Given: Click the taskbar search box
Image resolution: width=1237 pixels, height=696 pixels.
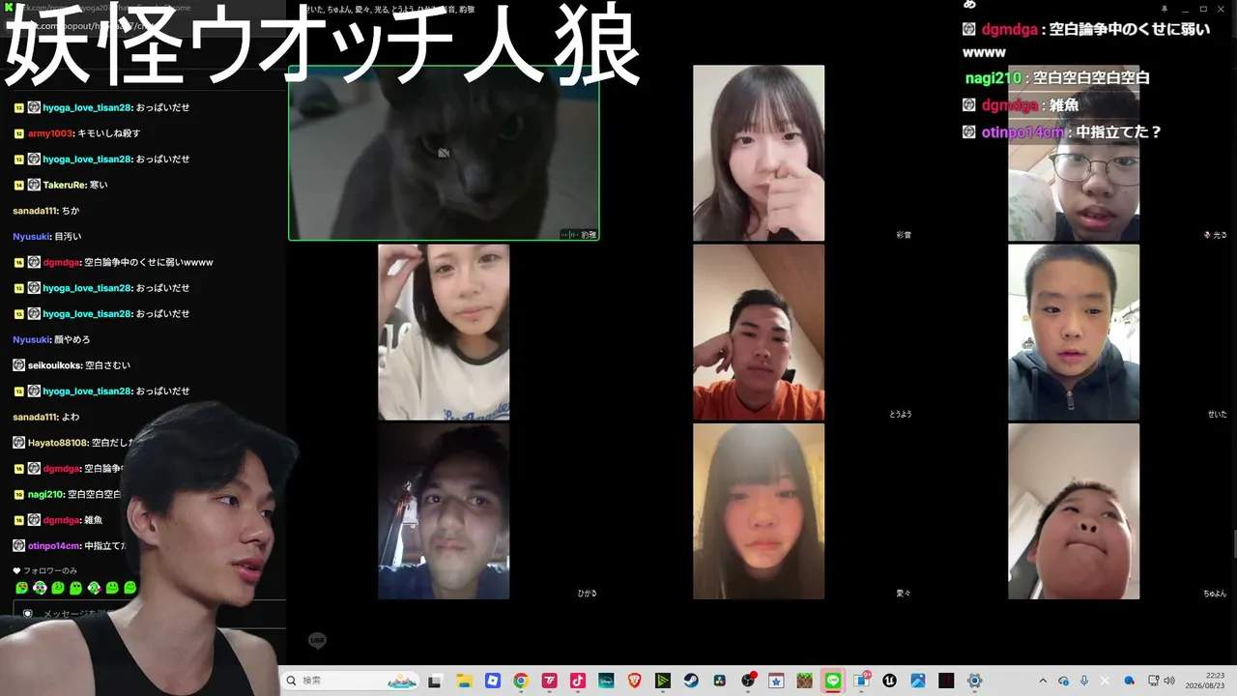Looking at the screenshot, I should [x=351, y=681].
